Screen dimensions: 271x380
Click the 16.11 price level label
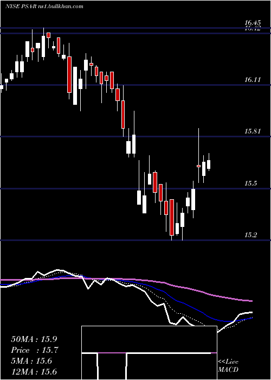click(253, 79)
